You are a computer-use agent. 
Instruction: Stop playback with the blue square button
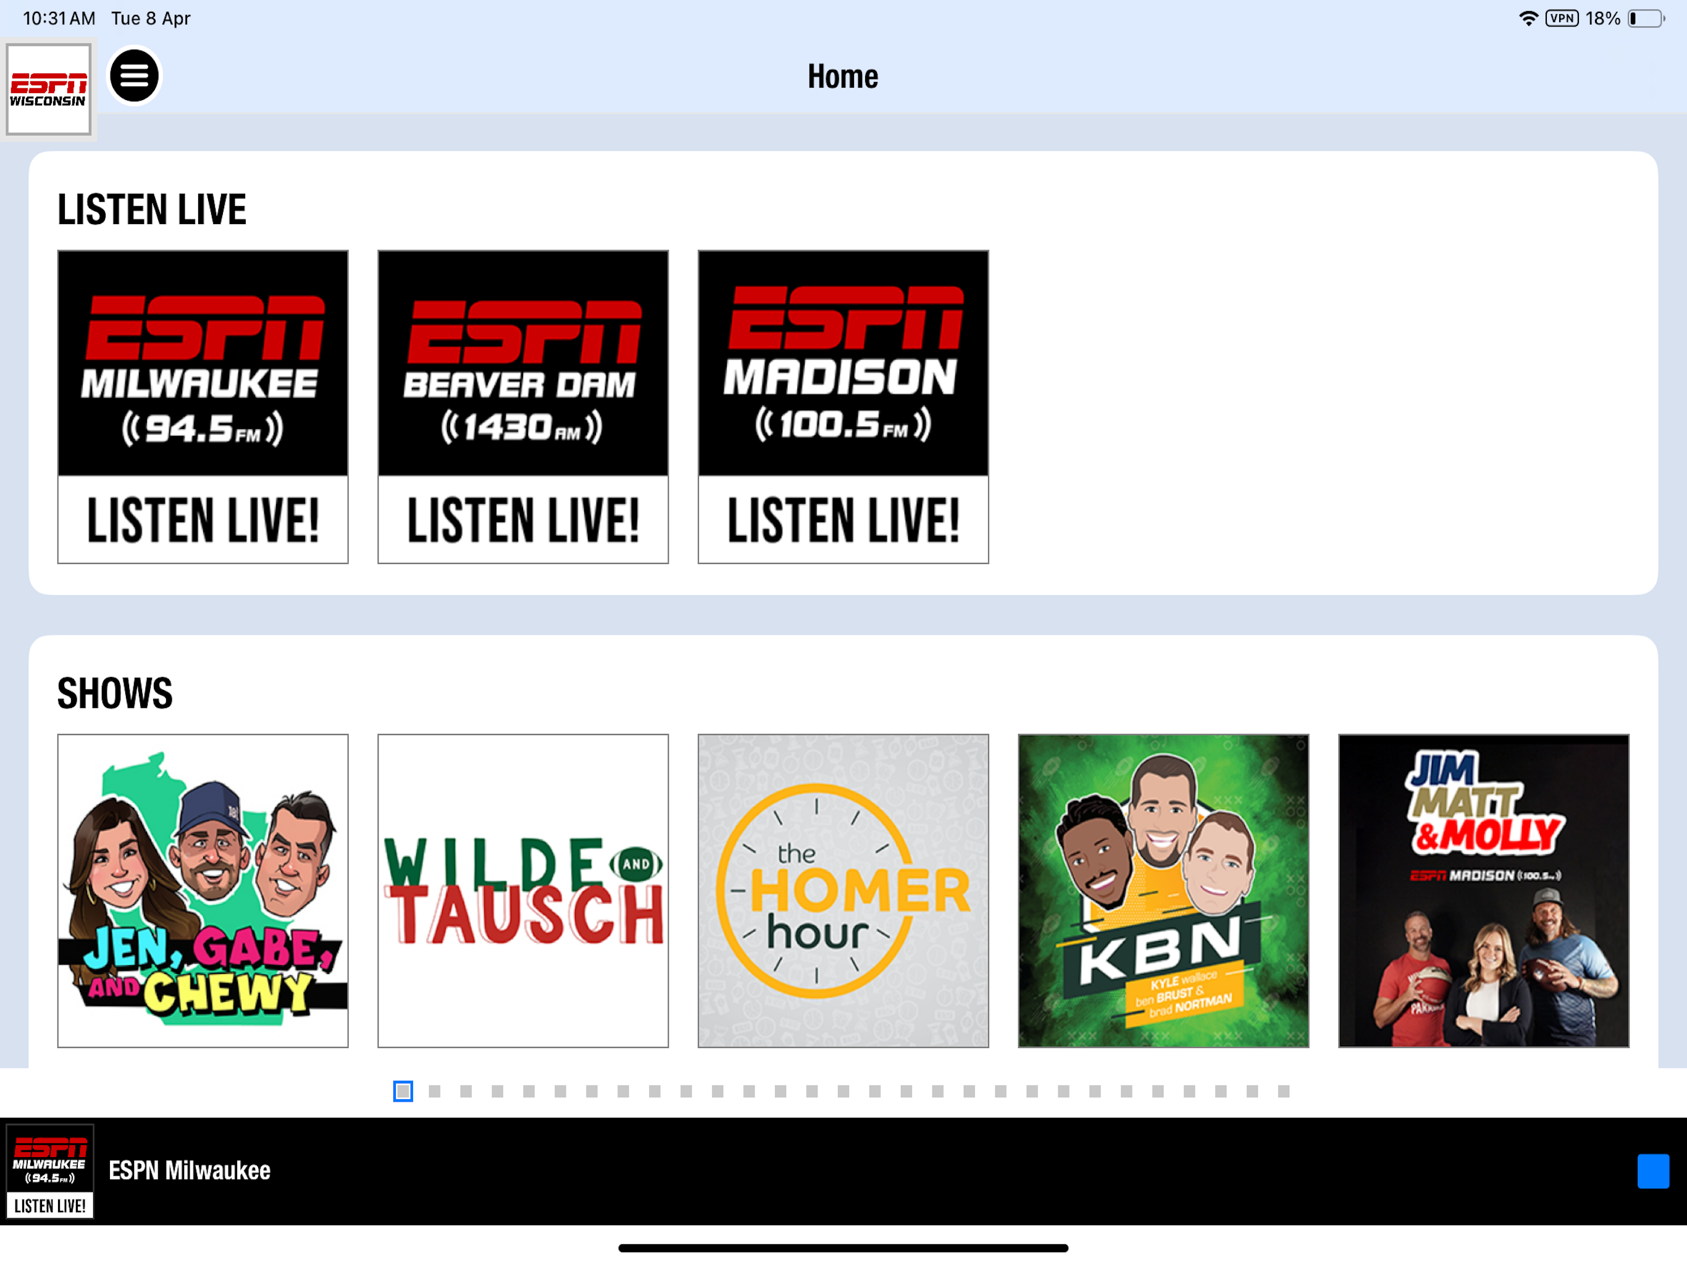pyautogui.click(x=1652, y=1171)
